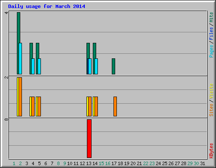Screen dimensions: 216x168
Task: Click the day 17 axis label
Action: (114, 163)
